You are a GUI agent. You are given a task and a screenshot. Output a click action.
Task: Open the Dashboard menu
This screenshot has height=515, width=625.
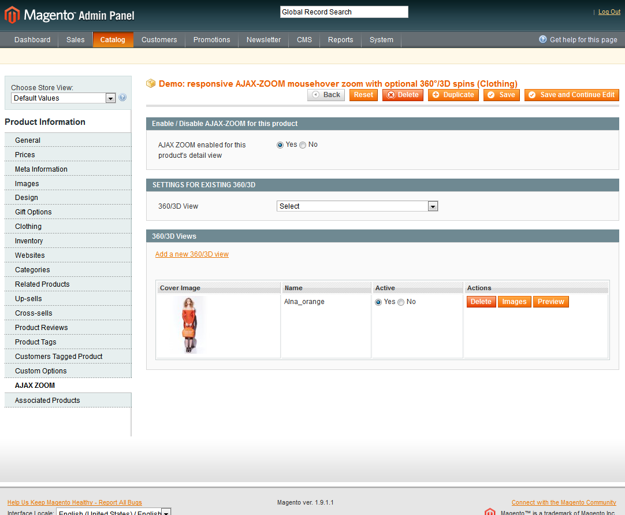[x=32, y=39]
